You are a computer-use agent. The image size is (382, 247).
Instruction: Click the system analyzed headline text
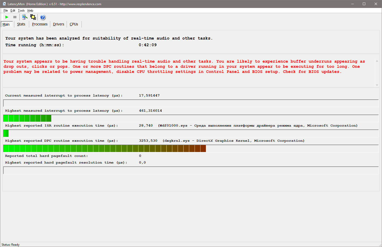[x=109, y=38]
